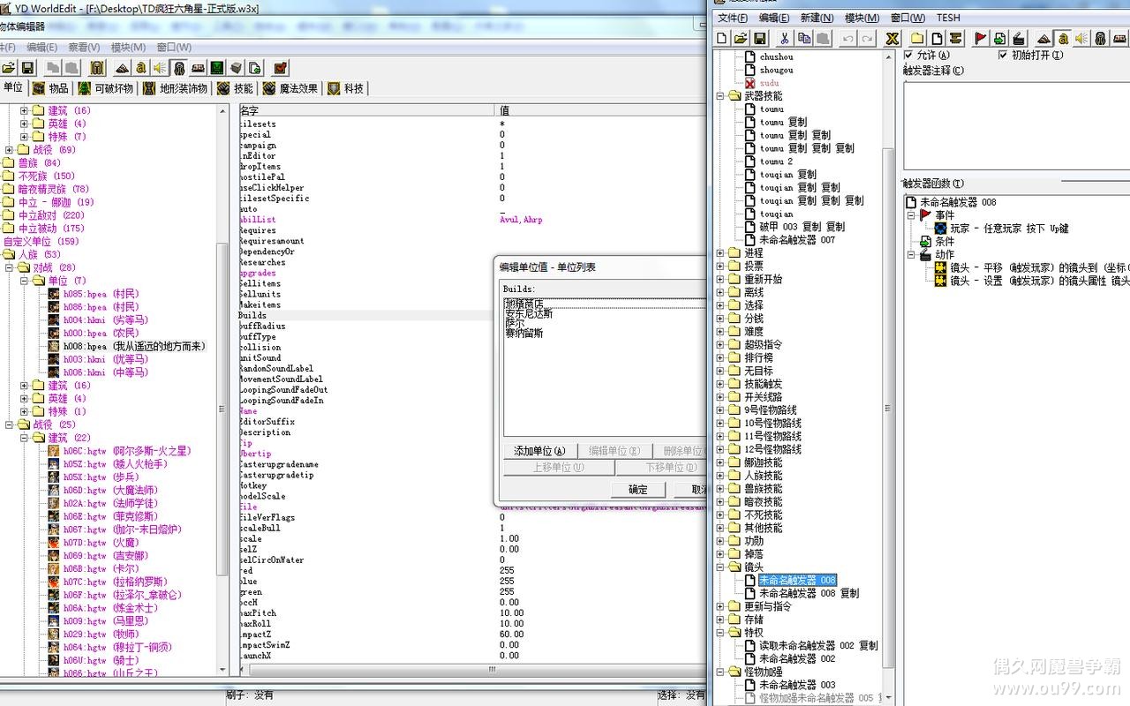Open map file in Object Editor toolbar
The width and height of the screenshot is (1130, 706).
pos(9,68)
